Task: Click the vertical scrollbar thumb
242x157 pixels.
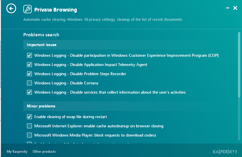Action: tap(239, 65)
